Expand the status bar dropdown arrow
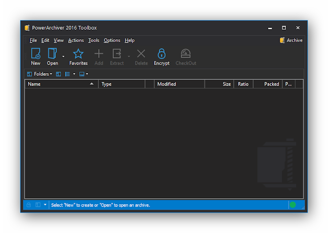 [x=45, y=205]
